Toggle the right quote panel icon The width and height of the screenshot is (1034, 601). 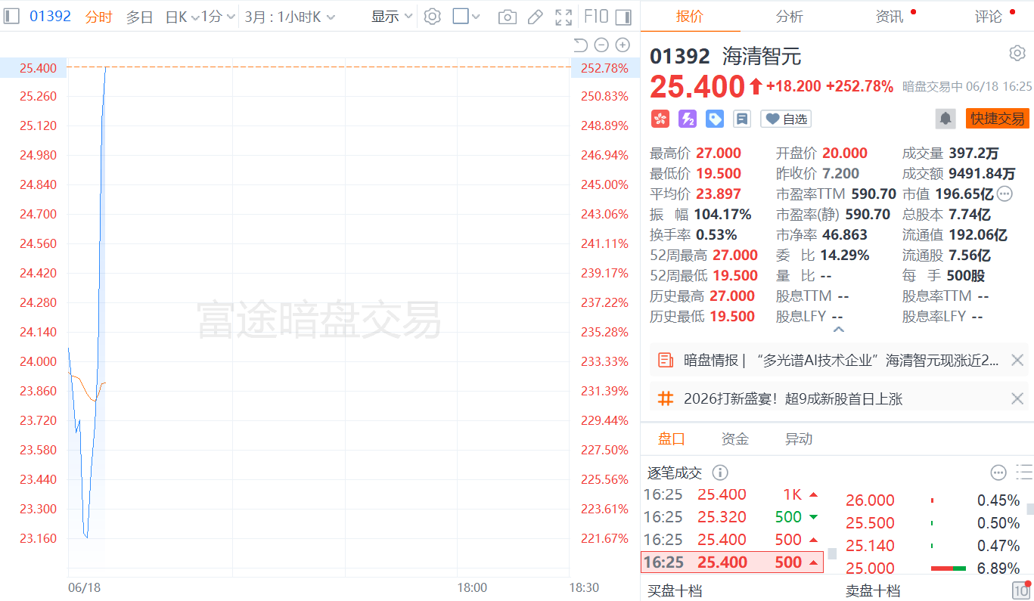tap(623, 17)
